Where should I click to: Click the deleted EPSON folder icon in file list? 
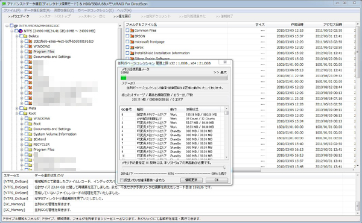[x=132, y=36]
